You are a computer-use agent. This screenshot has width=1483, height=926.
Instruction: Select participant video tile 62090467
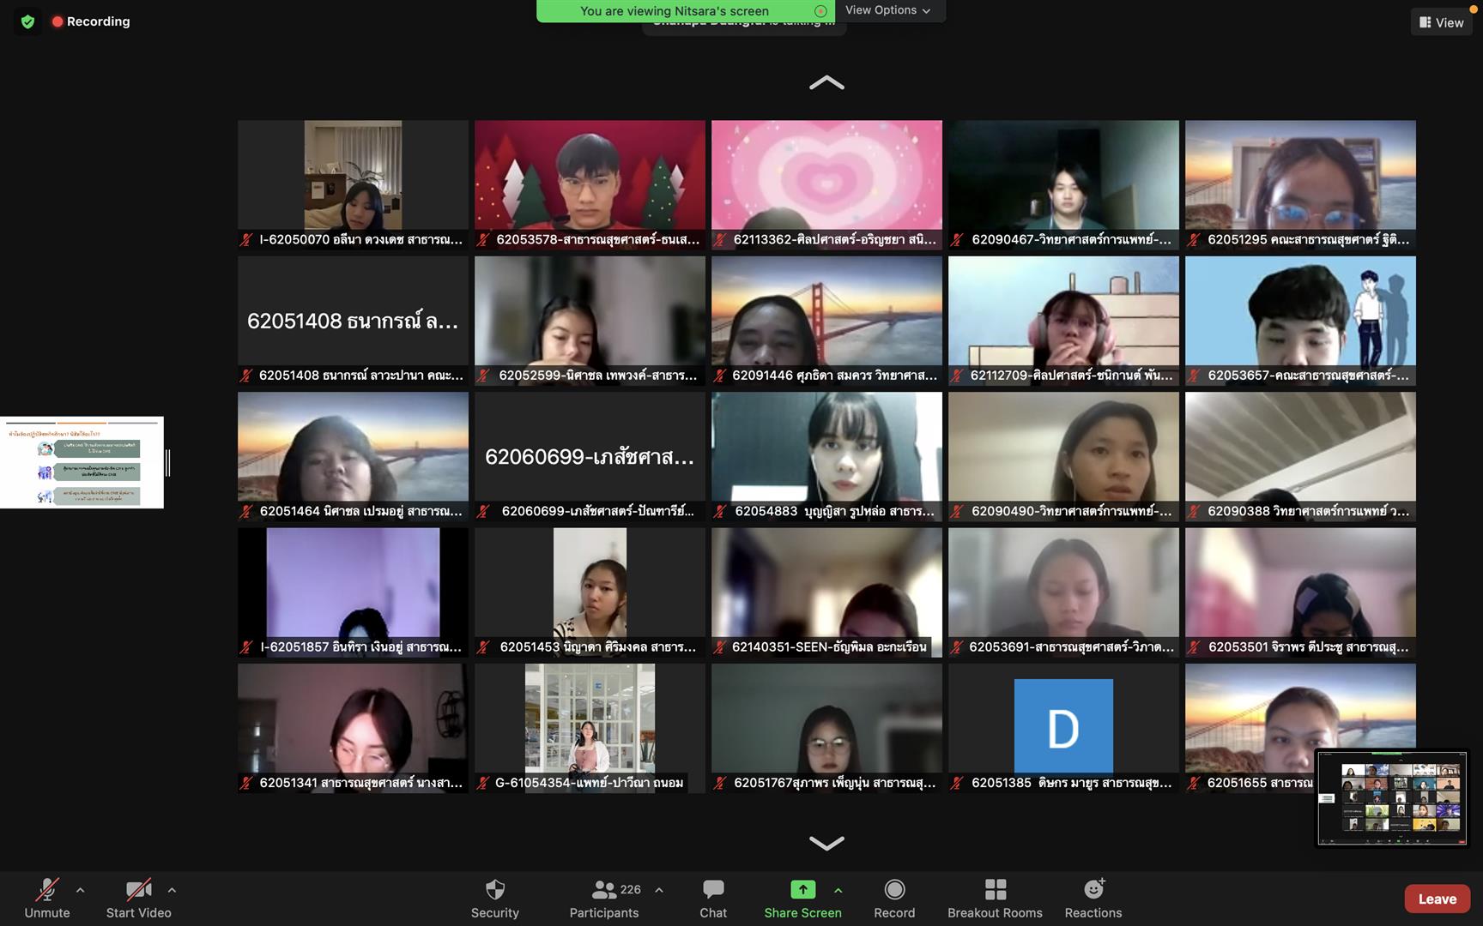point(1063,184)
